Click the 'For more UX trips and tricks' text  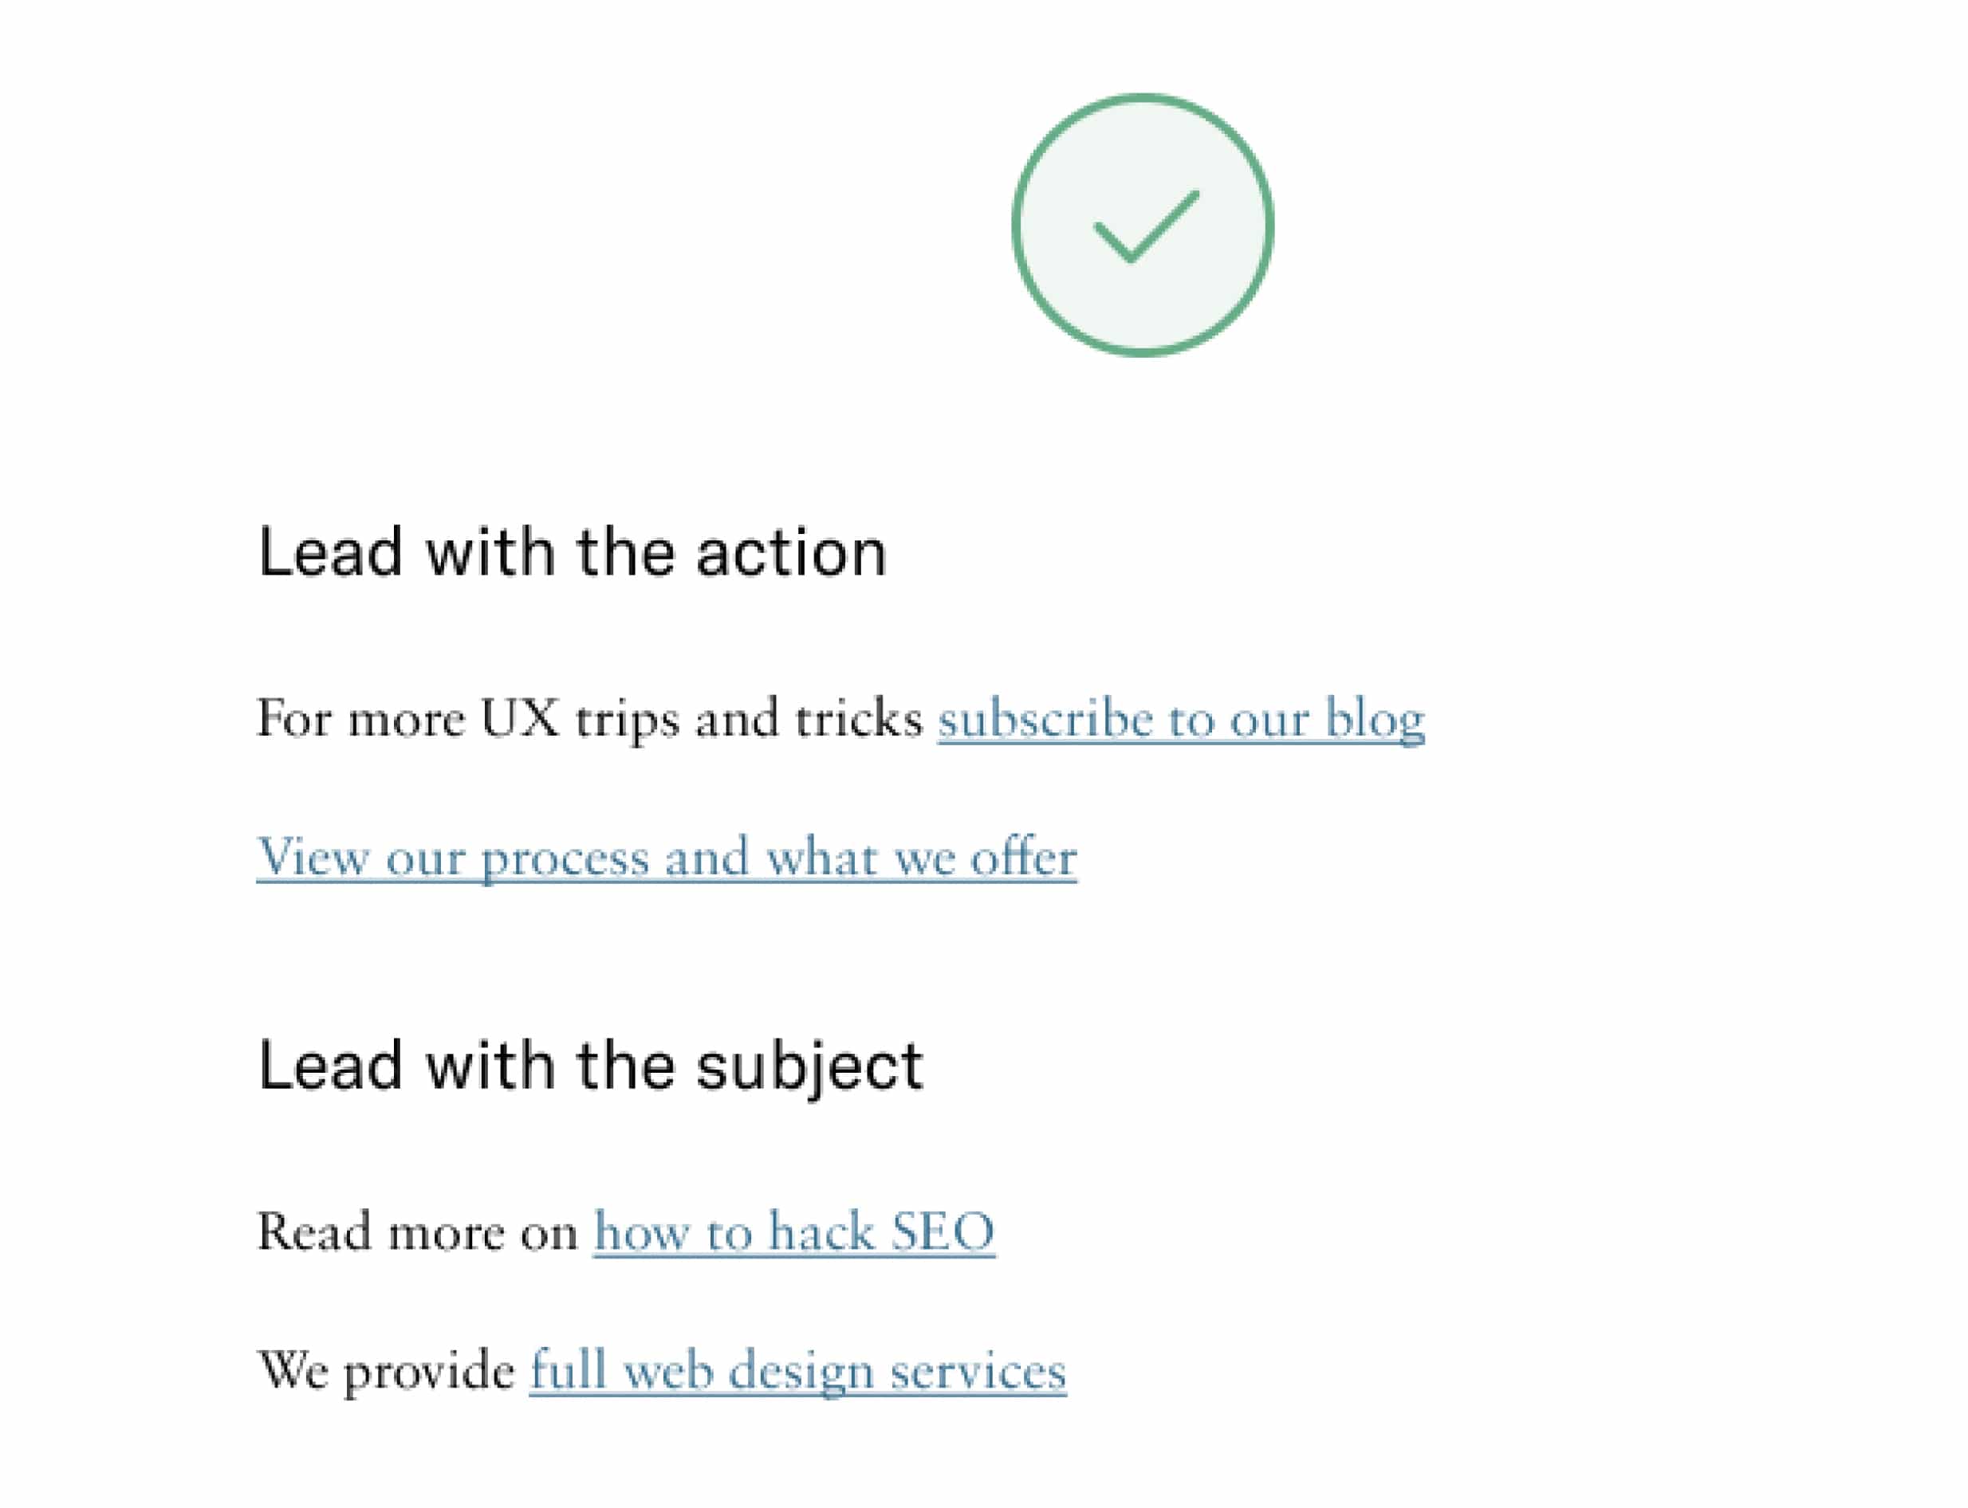coord(589,720)
